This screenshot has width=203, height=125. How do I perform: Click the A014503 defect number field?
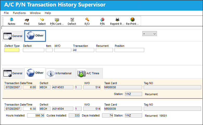[x=63, y=87]
